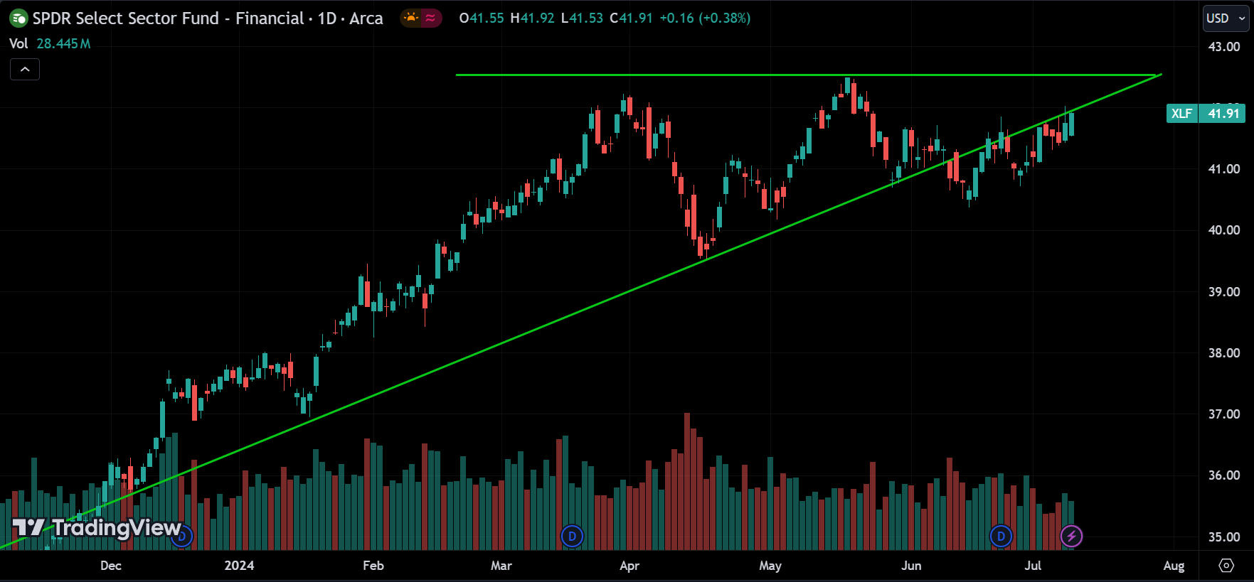1254x582 pixels.
Task: Click the Jun label on time axis
Action: pos(911,566)
